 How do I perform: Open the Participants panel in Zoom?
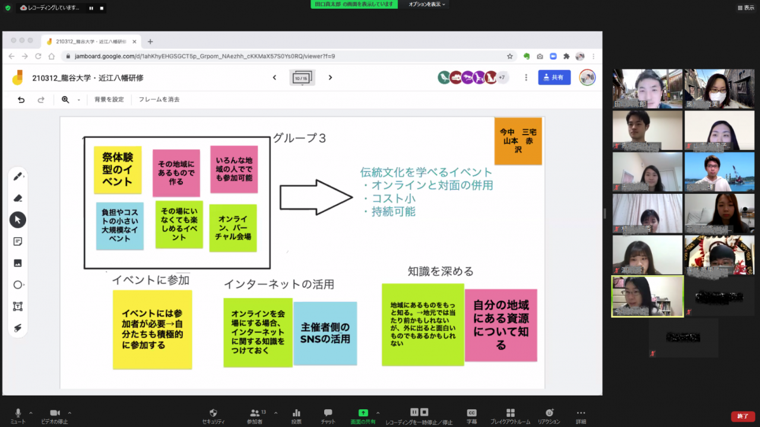point(255,414)
